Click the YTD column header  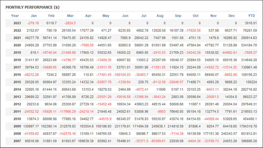point(251,16)
